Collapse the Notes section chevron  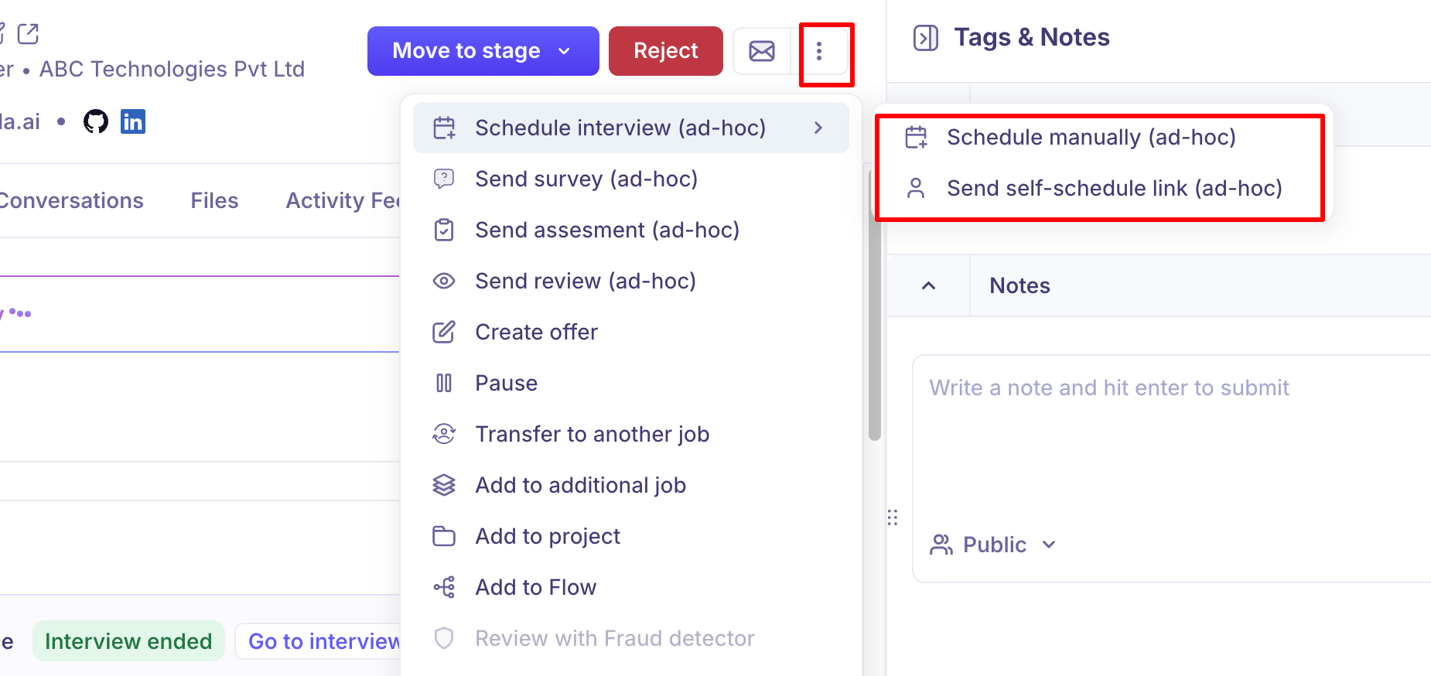[x=928, y=285]
